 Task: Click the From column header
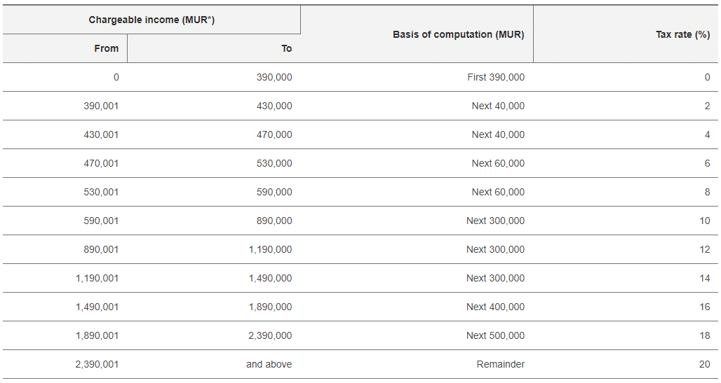click(x=65, y=49)
